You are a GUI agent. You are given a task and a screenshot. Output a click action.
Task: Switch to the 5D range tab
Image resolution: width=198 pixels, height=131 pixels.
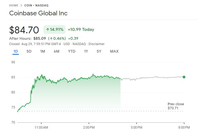[29, 51]
